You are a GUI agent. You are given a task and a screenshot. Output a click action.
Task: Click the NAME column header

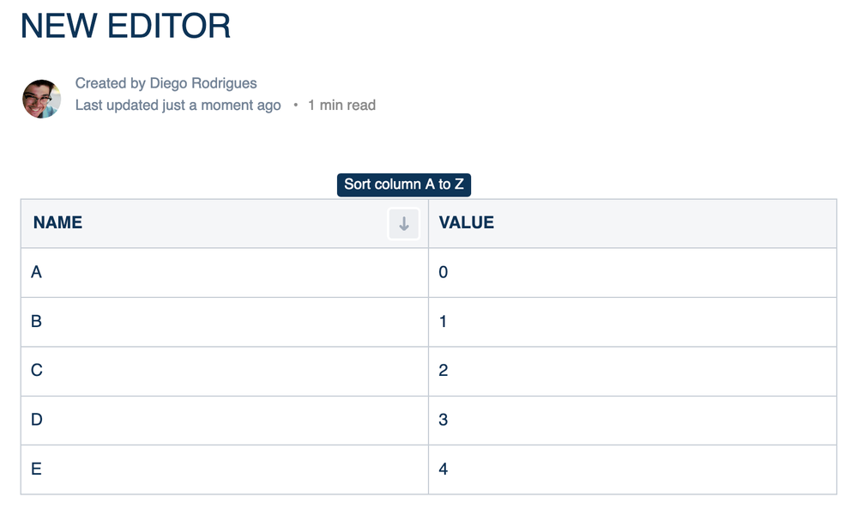(x=58, y=223)
